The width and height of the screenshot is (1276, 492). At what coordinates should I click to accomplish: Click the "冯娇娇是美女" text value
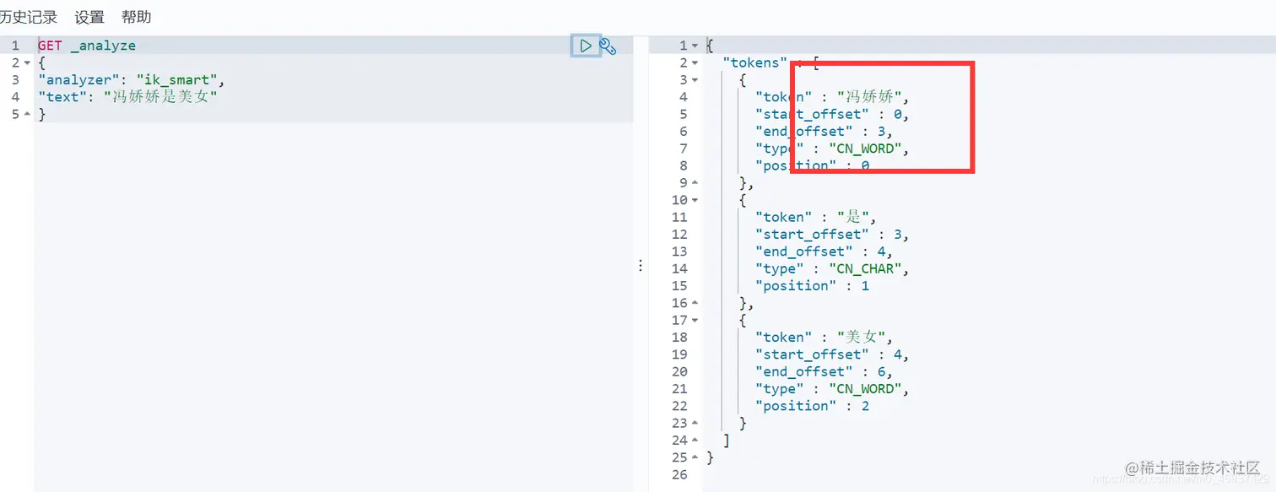[x=160, y=97]
